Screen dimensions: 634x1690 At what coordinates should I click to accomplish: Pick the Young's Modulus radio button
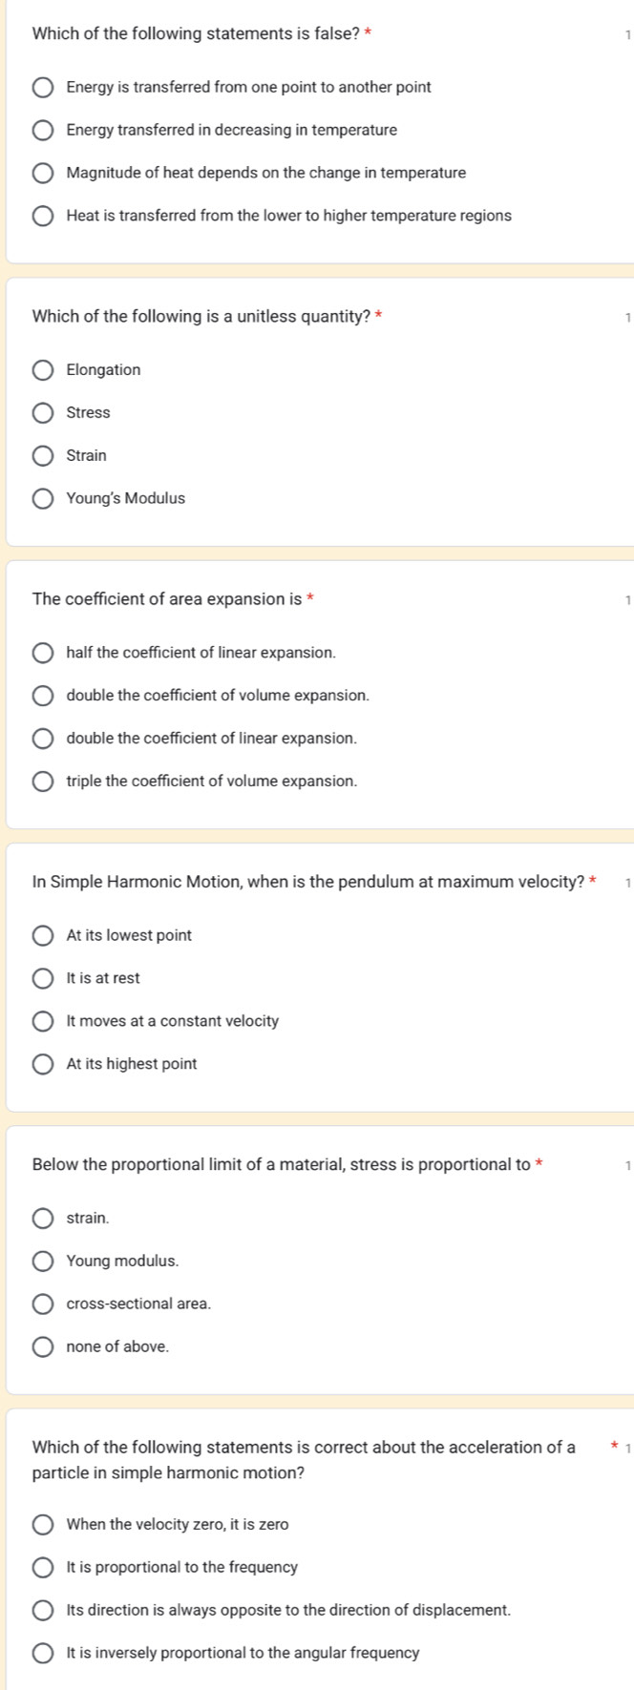click(44, 499)
